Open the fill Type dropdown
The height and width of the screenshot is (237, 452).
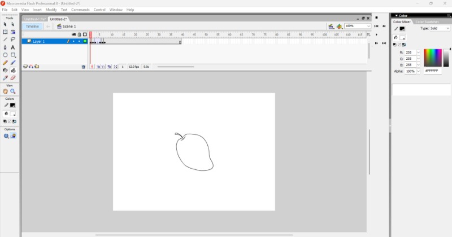[x=442, y=28]
